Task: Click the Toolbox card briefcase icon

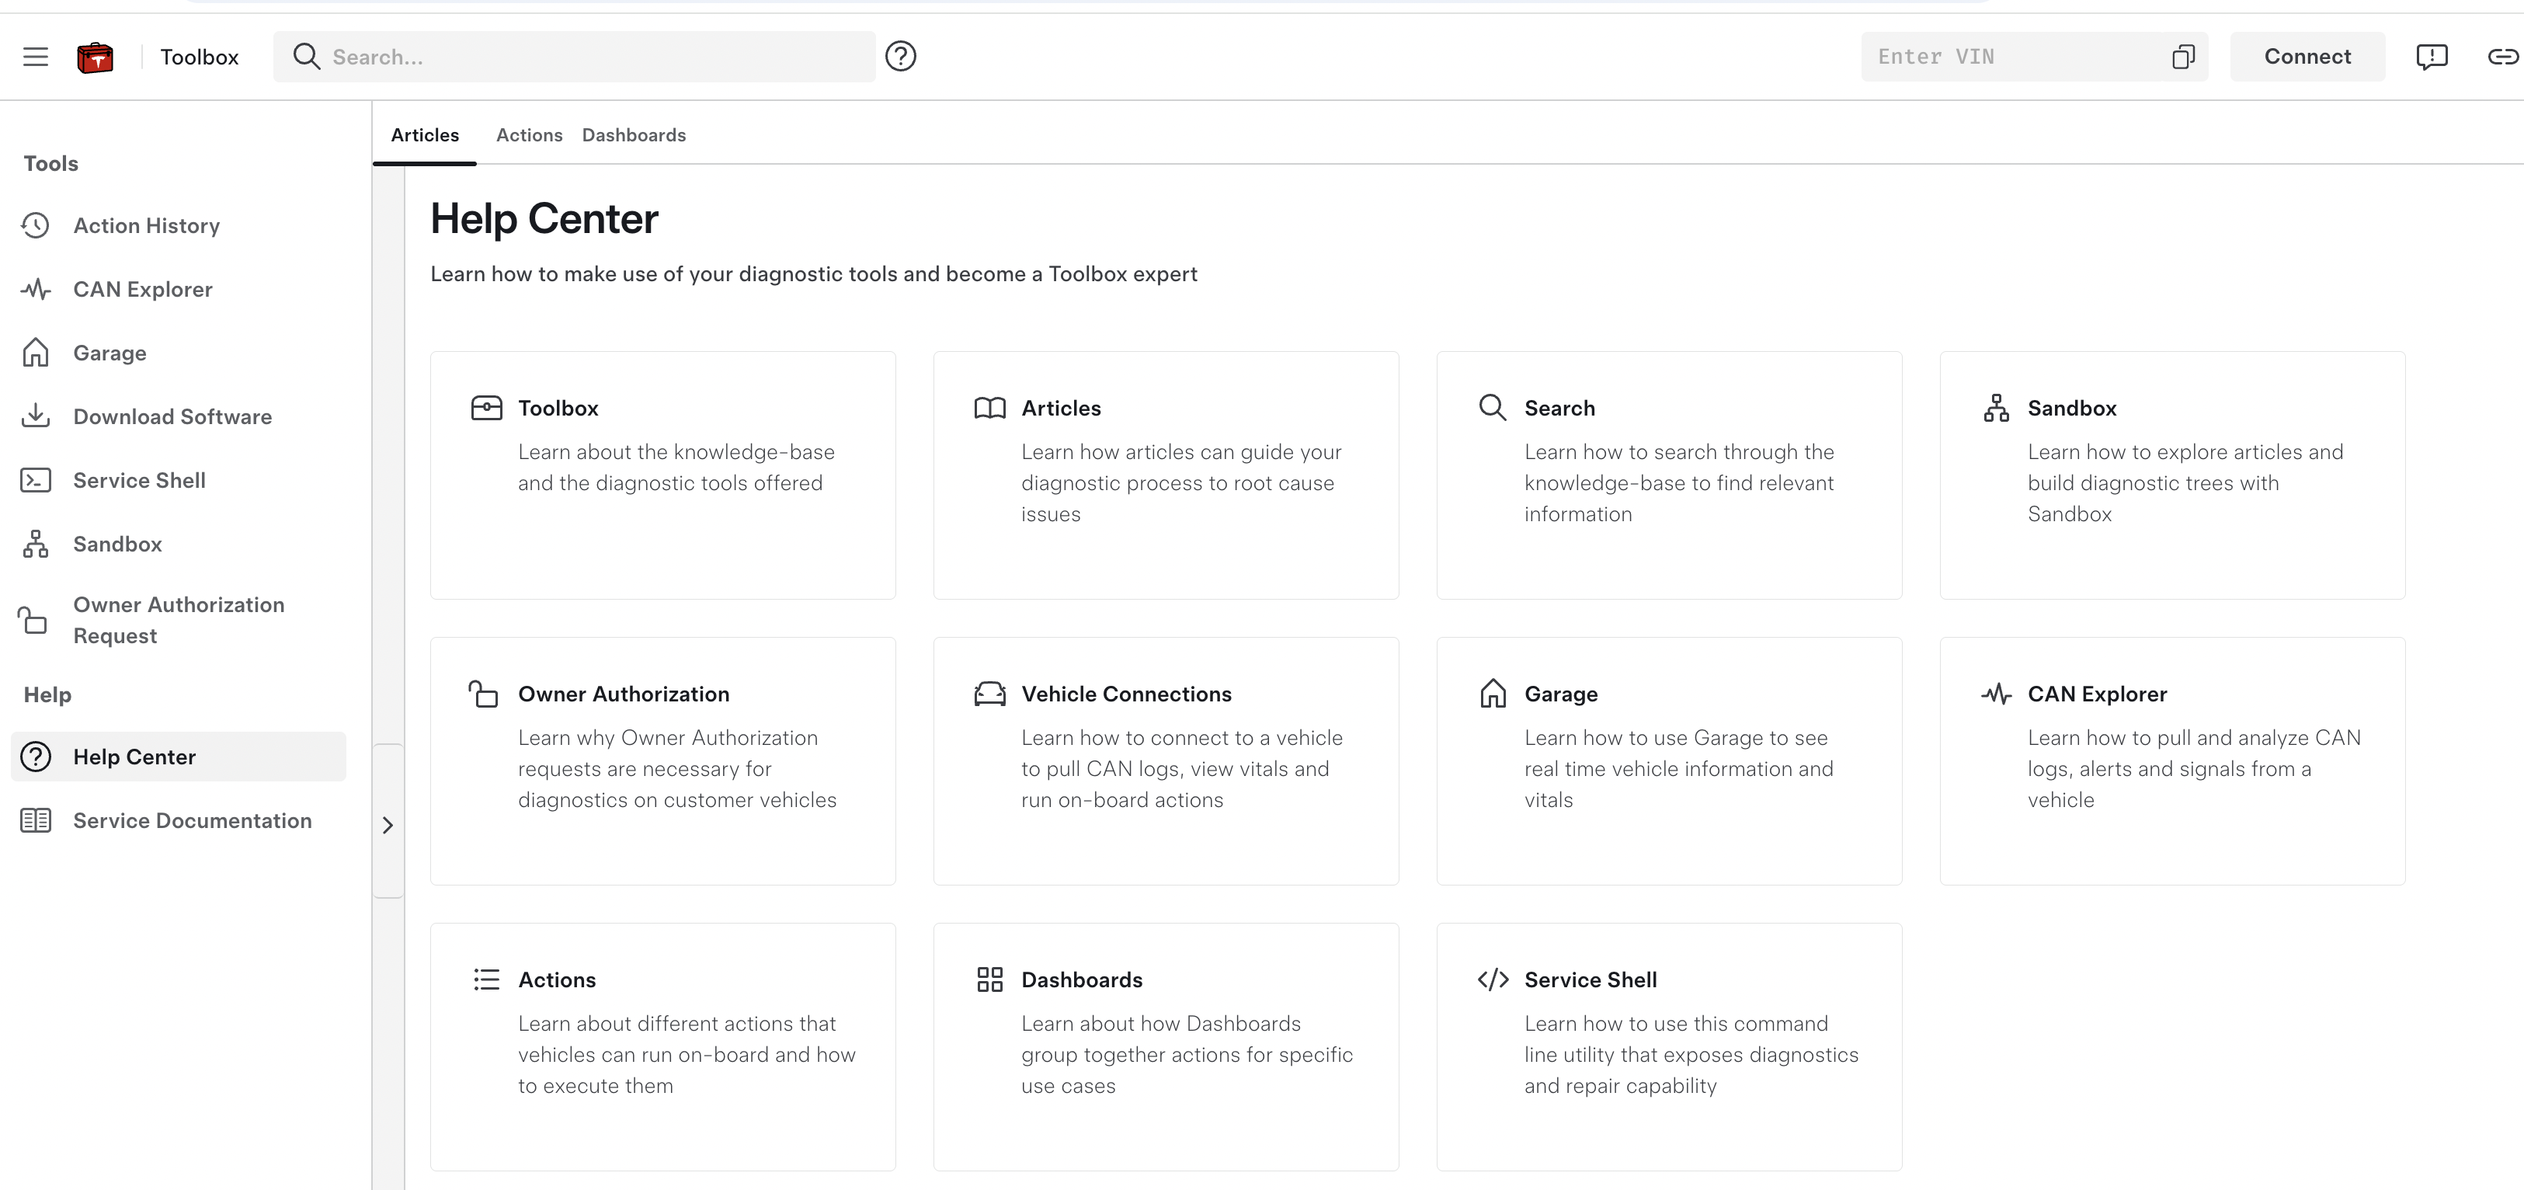Action: [x=487, y=408]
